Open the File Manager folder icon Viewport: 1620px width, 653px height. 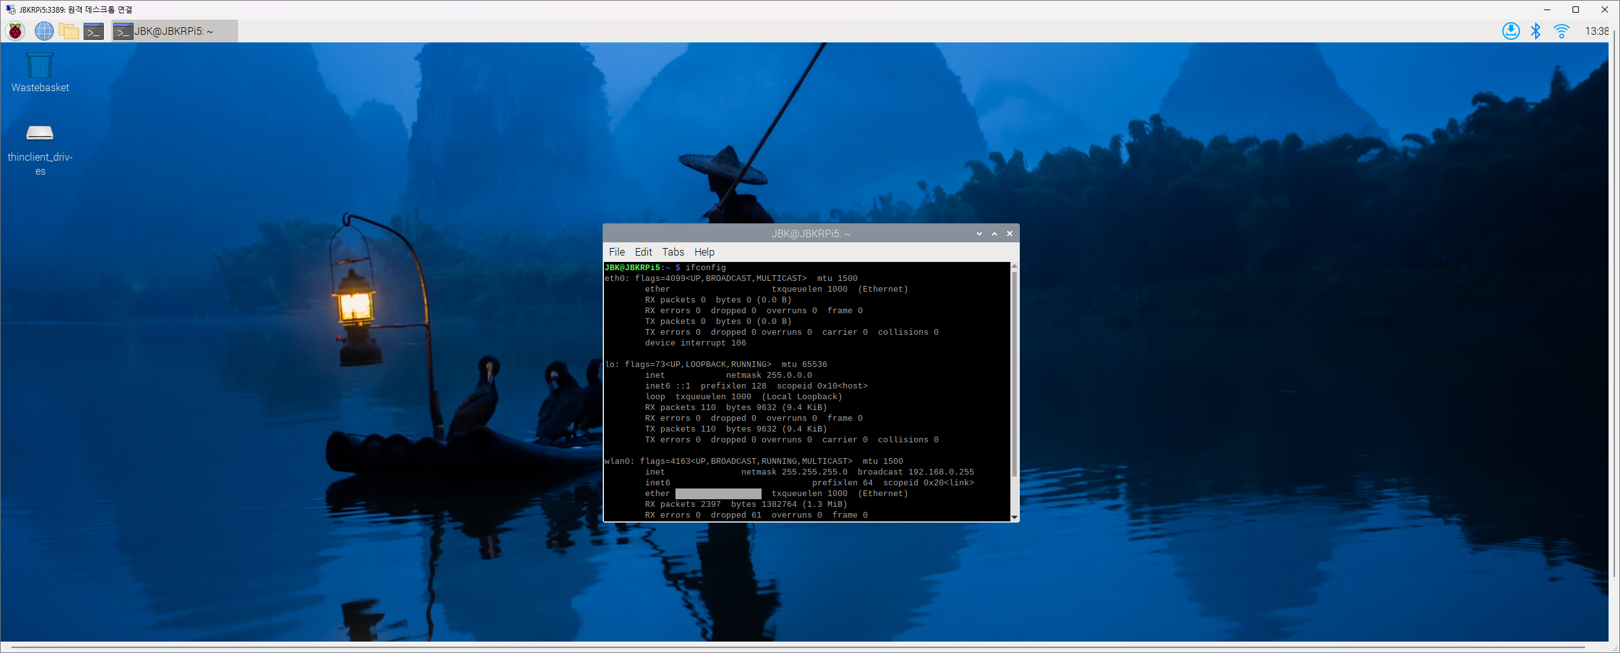[68, 31]
